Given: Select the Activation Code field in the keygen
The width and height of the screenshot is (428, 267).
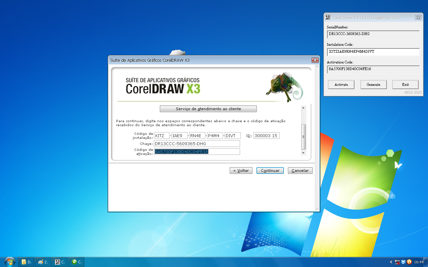Looking at the screenshot, I should tap(373, 69).
